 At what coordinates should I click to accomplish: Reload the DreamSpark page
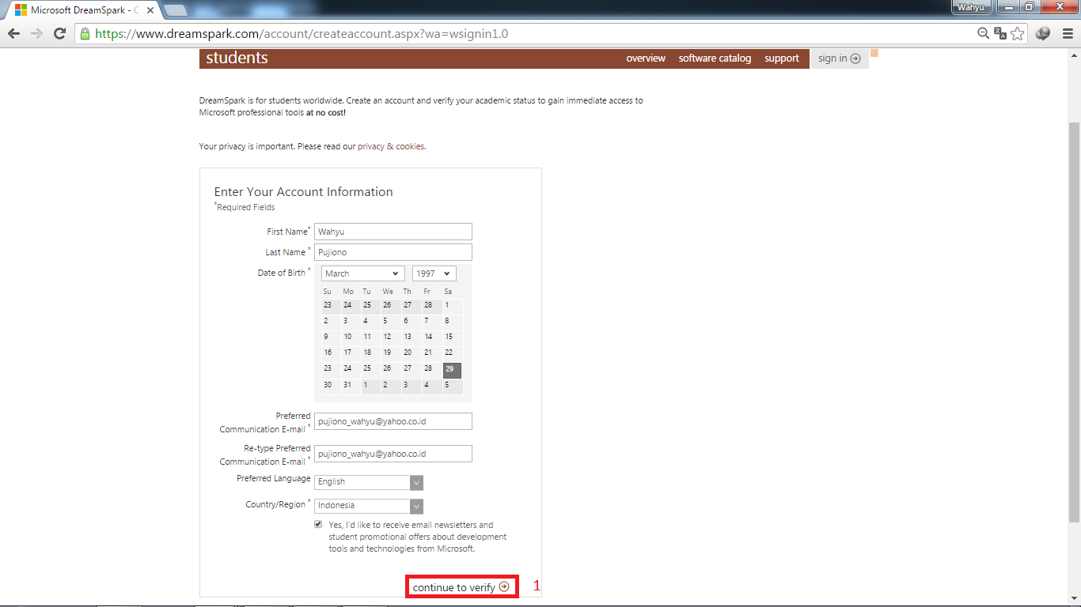tap(59, 33)
